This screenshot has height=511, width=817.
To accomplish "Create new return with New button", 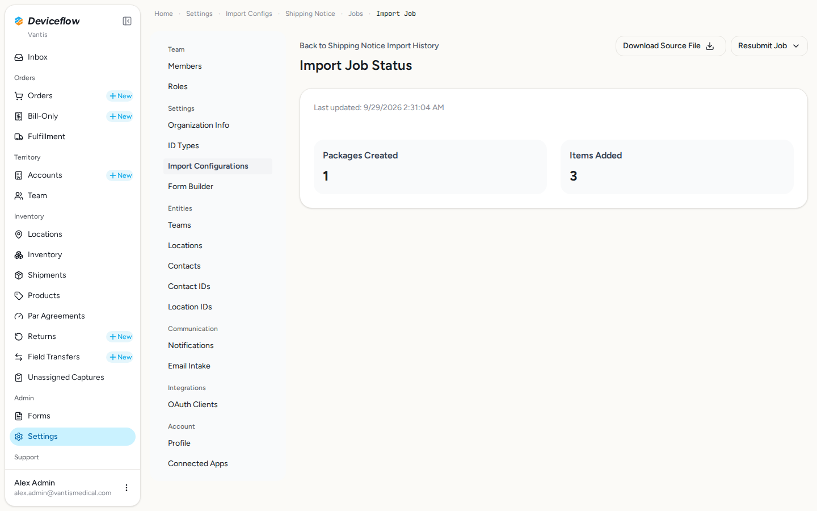I will point(120,337).
